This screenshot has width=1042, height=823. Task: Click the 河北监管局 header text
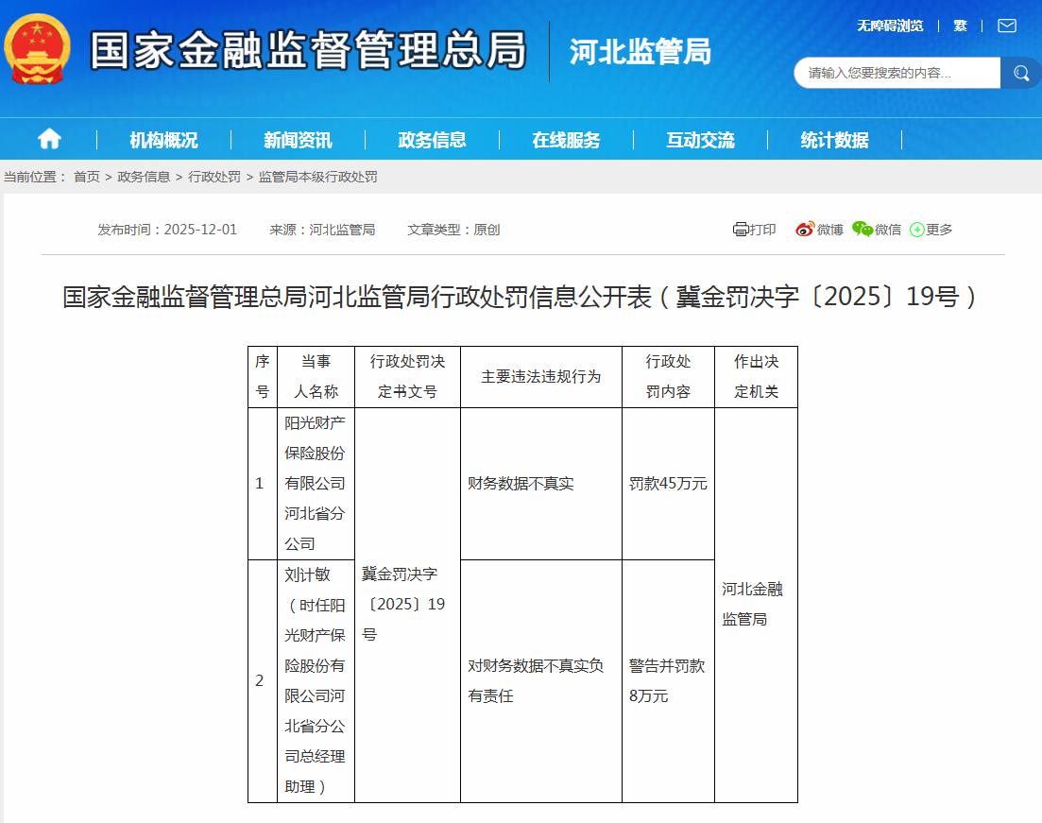(640, 52)
